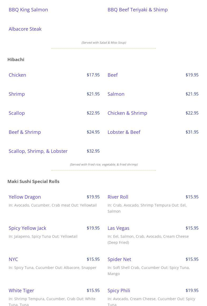Click the Hibachi Shrimp link

tap(17, 94)
